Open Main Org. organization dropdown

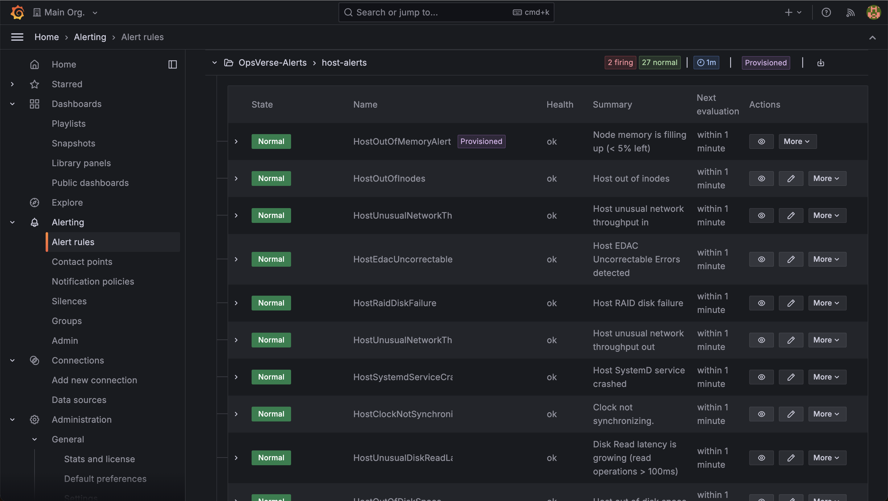(65, 12)
